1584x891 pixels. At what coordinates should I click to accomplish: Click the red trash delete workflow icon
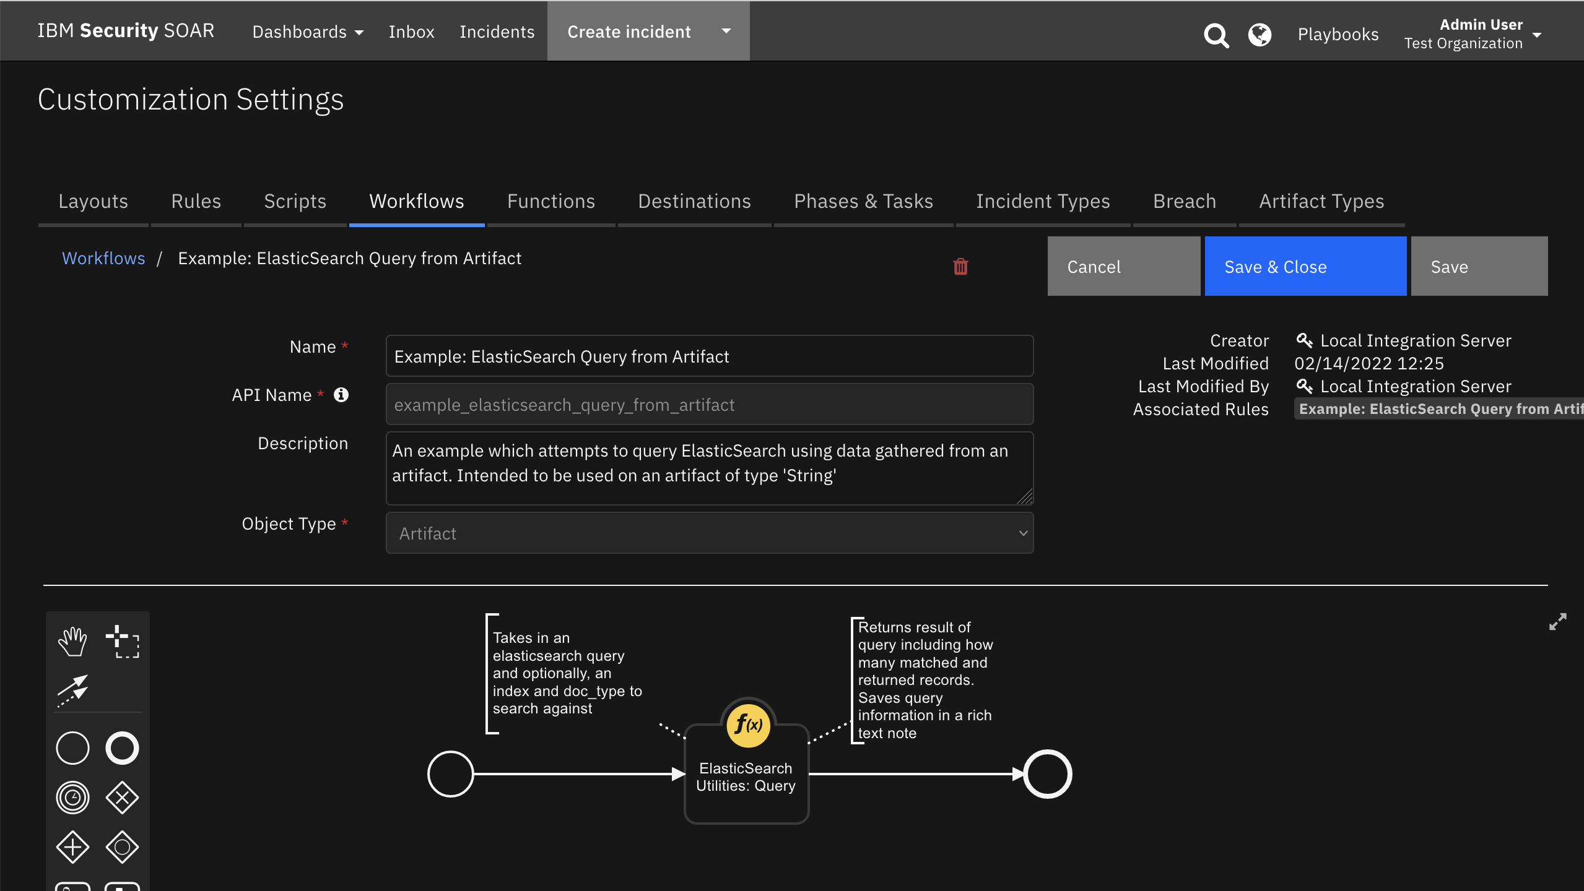click(x=960, y=267)
